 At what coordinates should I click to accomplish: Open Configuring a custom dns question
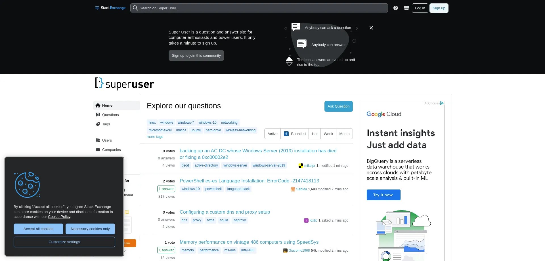pos(225,212)
